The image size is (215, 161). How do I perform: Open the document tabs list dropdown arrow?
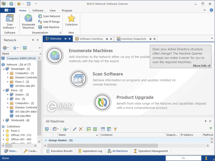coord(212,38)
